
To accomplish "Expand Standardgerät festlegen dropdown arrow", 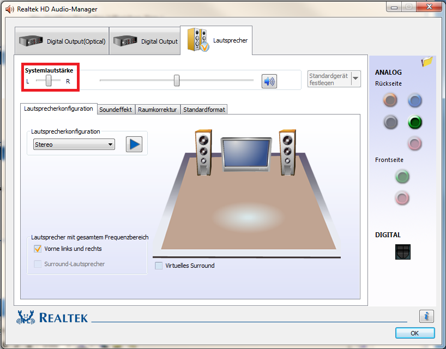I will 355,79.
